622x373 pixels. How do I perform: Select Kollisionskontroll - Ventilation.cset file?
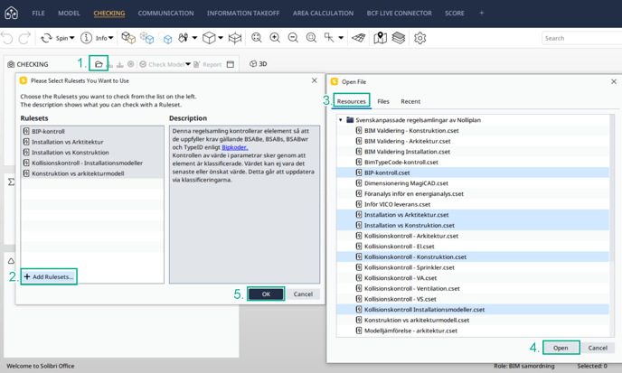[x=473, y=289]
